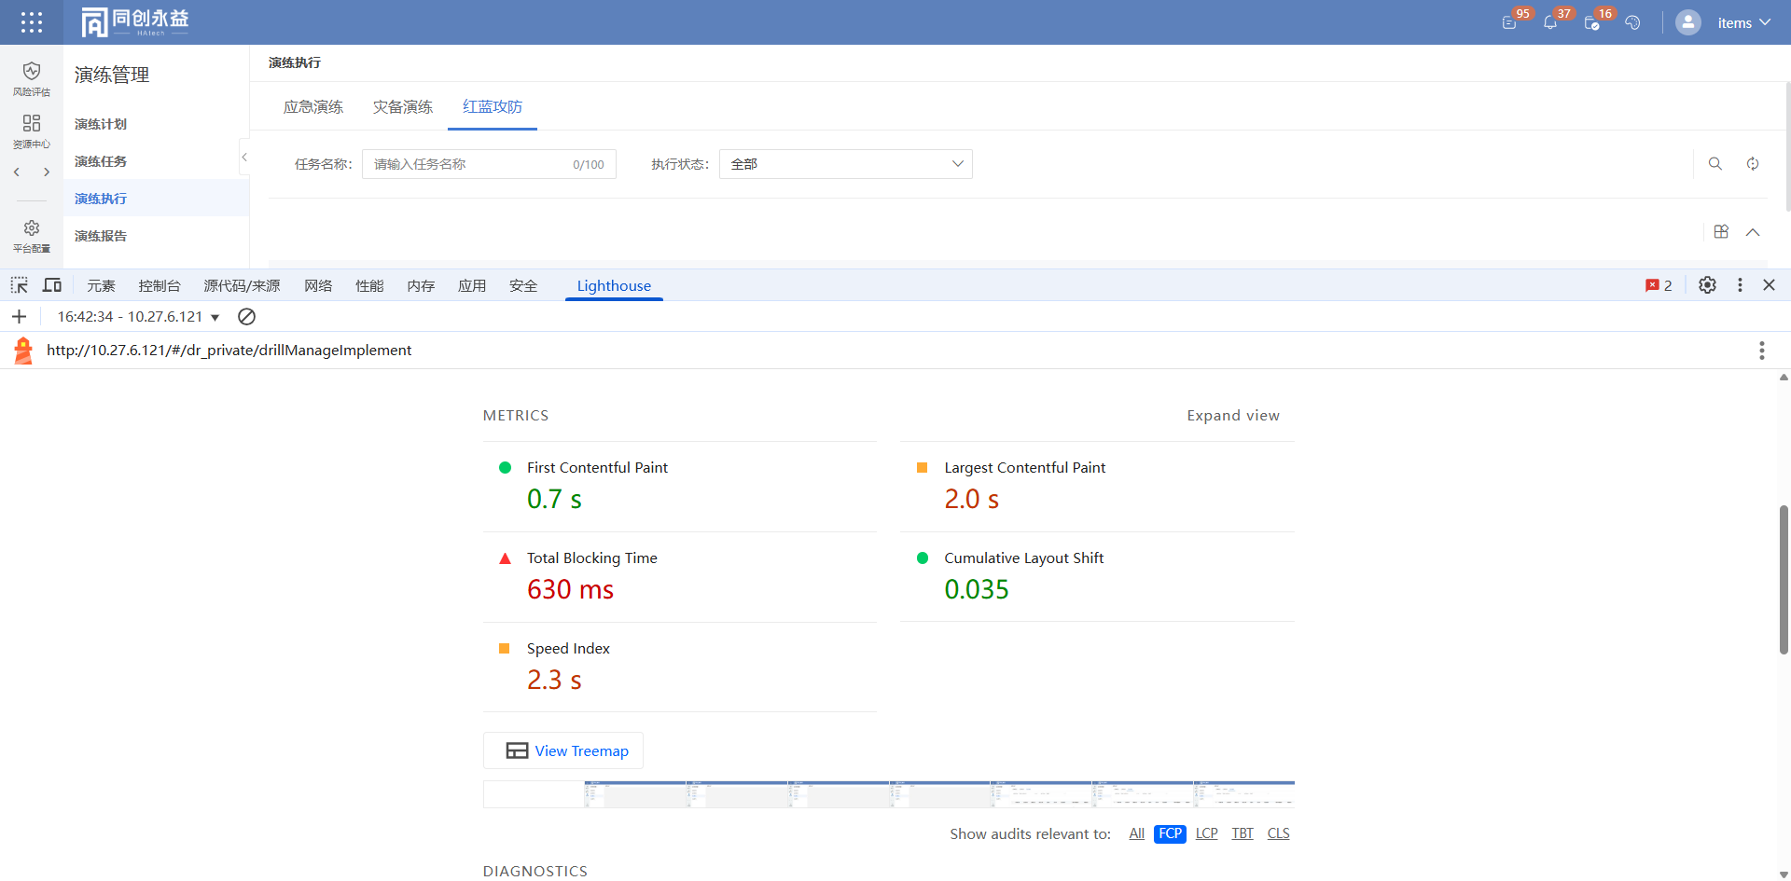This screenshot has height=881, width=1791.
Task: Switch to the 灾备演练 tab
Action: click(403, 107)
